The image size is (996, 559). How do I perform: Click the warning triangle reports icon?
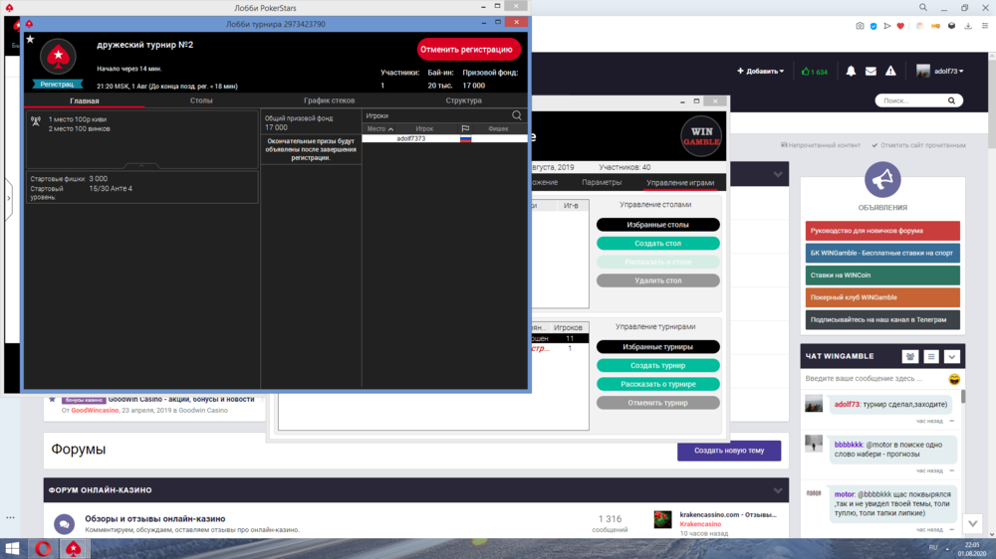[x=890, y=72]
